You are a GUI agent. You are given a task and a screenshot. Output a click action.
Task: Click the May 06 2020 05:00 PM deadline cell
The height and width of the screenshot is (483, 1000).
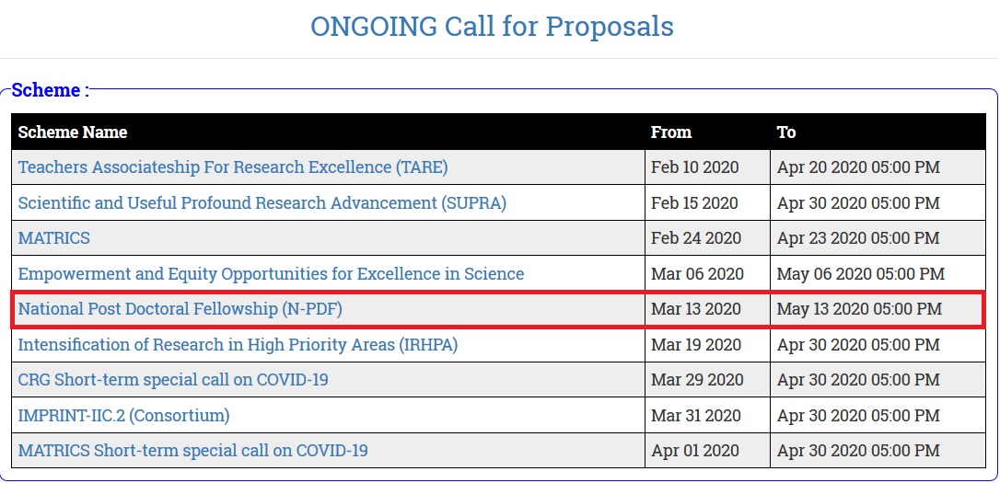(x=861, y=274)
